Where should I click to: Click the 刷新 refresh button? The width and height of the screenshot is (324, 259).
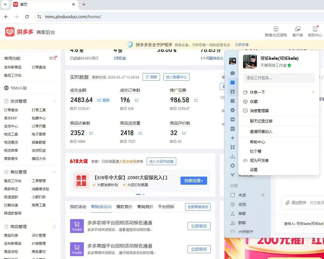[x=151, y=77]
